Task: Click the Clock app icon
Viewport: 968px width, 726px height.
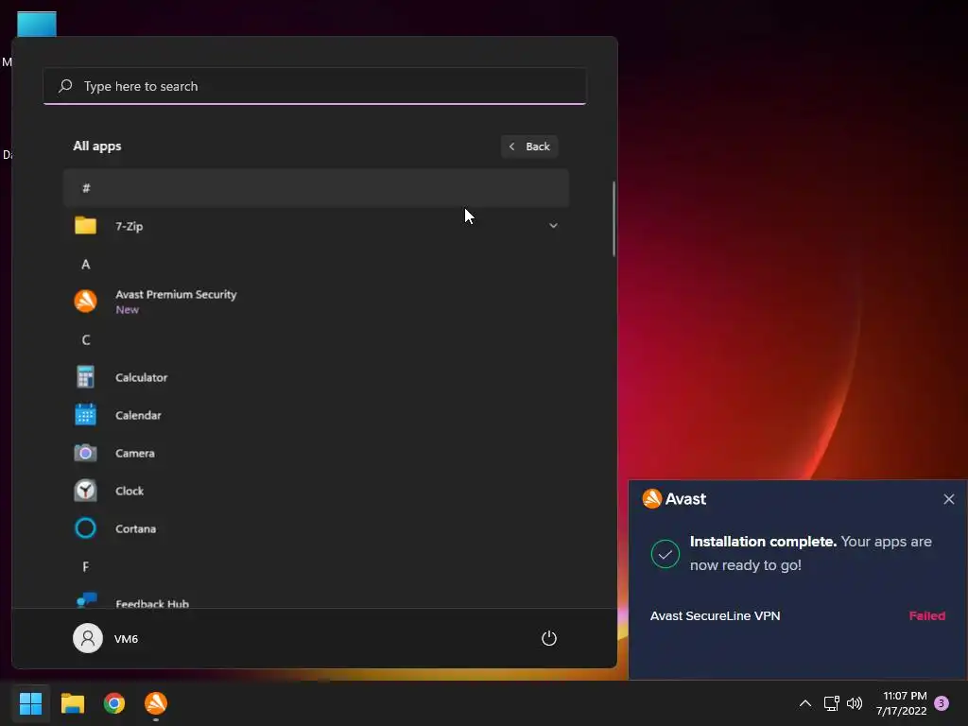Action: (x=85, y=491)
